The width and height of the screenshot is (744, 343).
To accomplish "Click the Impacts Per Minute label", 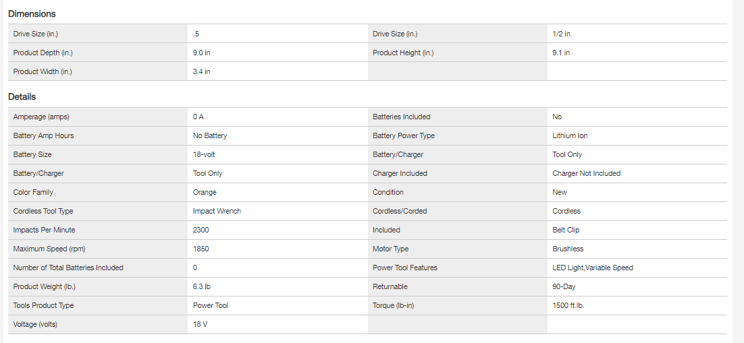I will point(44,230).
